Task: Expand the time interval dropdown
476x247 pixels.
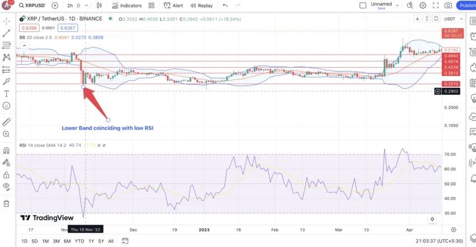Action: pos(86,6)
